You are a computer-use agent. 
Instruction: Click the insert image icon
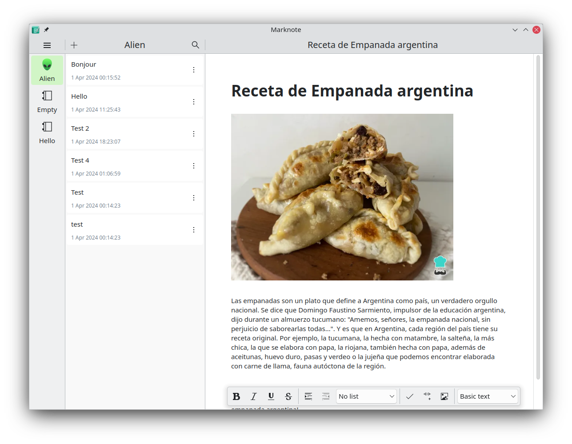[x=444, y=396]
